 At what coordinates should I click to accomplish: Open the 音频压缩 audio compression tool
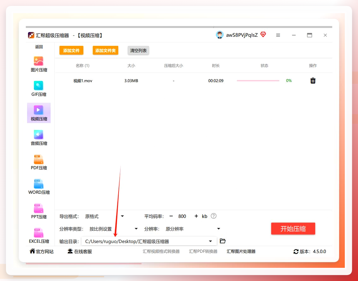click(39, 138)
